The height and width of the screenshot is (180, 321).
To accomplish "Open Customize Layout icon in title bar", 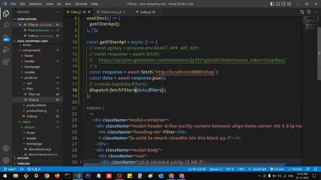I will 289,4.
